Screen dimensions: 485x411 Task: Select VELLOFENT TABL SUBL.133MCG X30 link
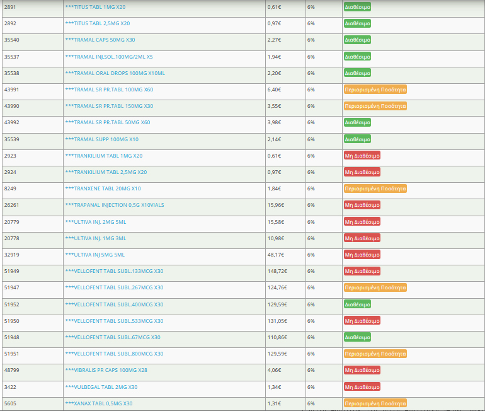coord(114,271)
